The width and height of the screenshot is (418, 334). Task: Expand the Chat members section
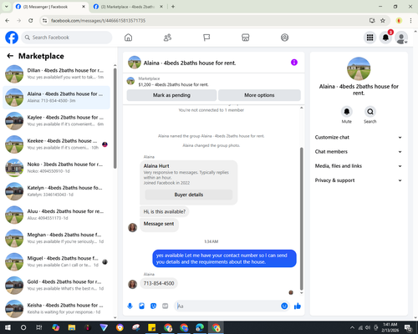(x=359, y=152)
